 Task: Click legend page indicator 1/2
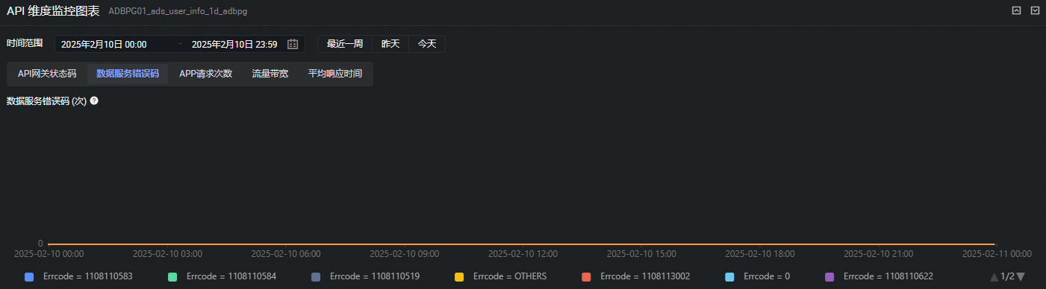(x=1007, y=277)
